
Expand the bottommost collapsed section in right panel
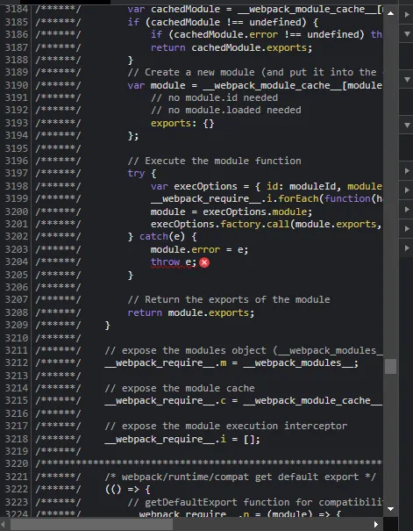tap(407, 248)
